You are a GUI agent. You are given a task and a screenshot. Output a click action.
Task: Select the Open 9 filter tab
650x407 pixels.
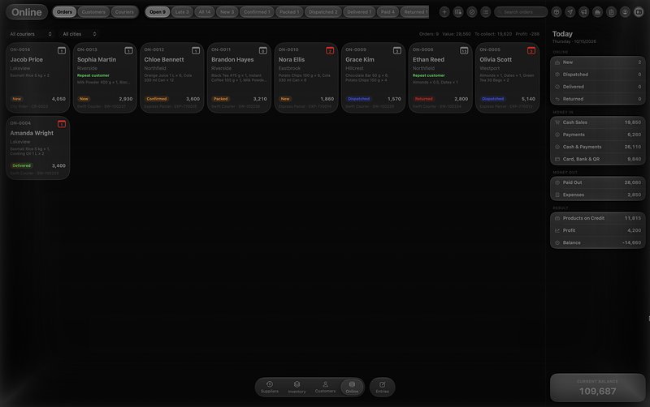pos(158,12)
